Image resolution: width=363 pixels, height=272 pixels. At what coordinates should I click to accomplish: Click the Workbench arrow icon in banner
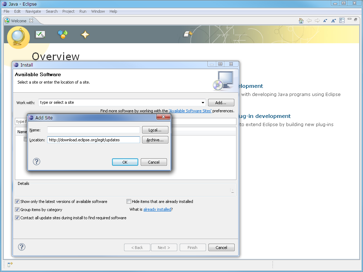[188, 34]
